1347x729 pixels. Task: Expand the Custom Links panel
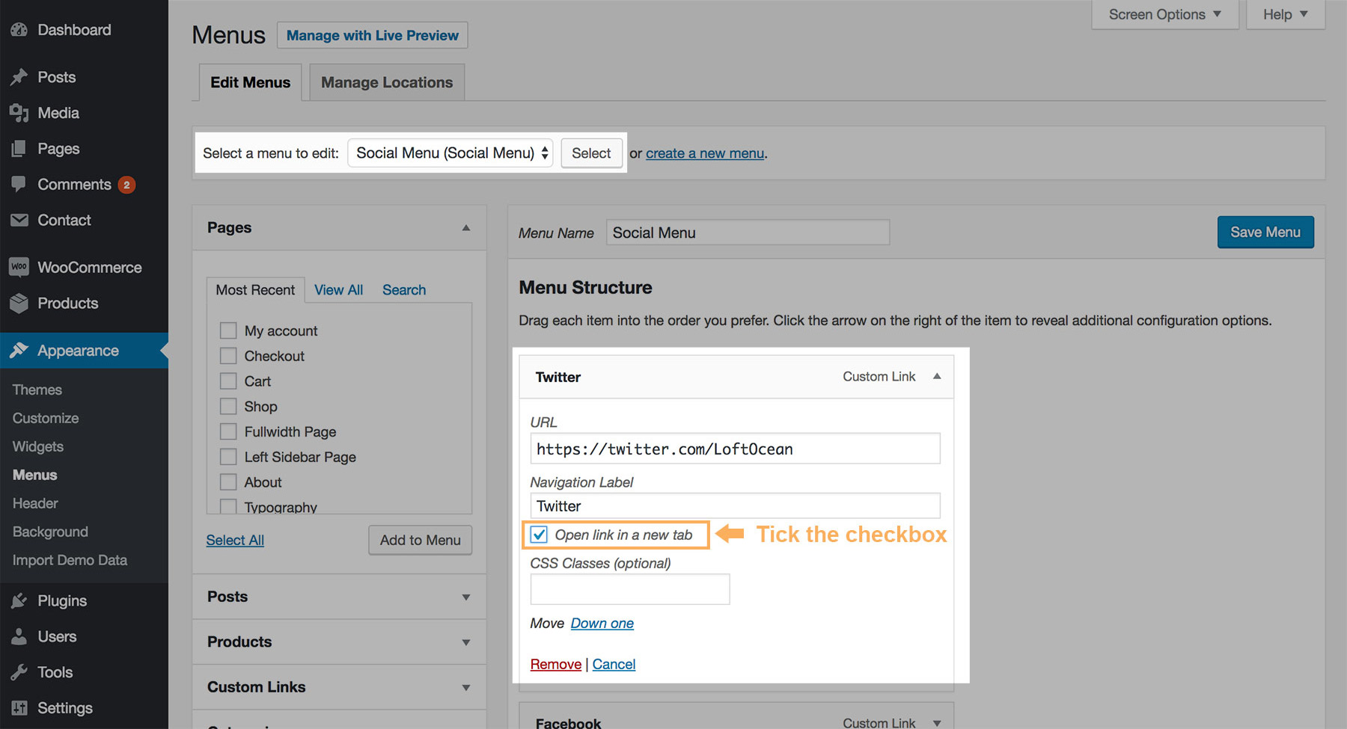tap(465, 687)
